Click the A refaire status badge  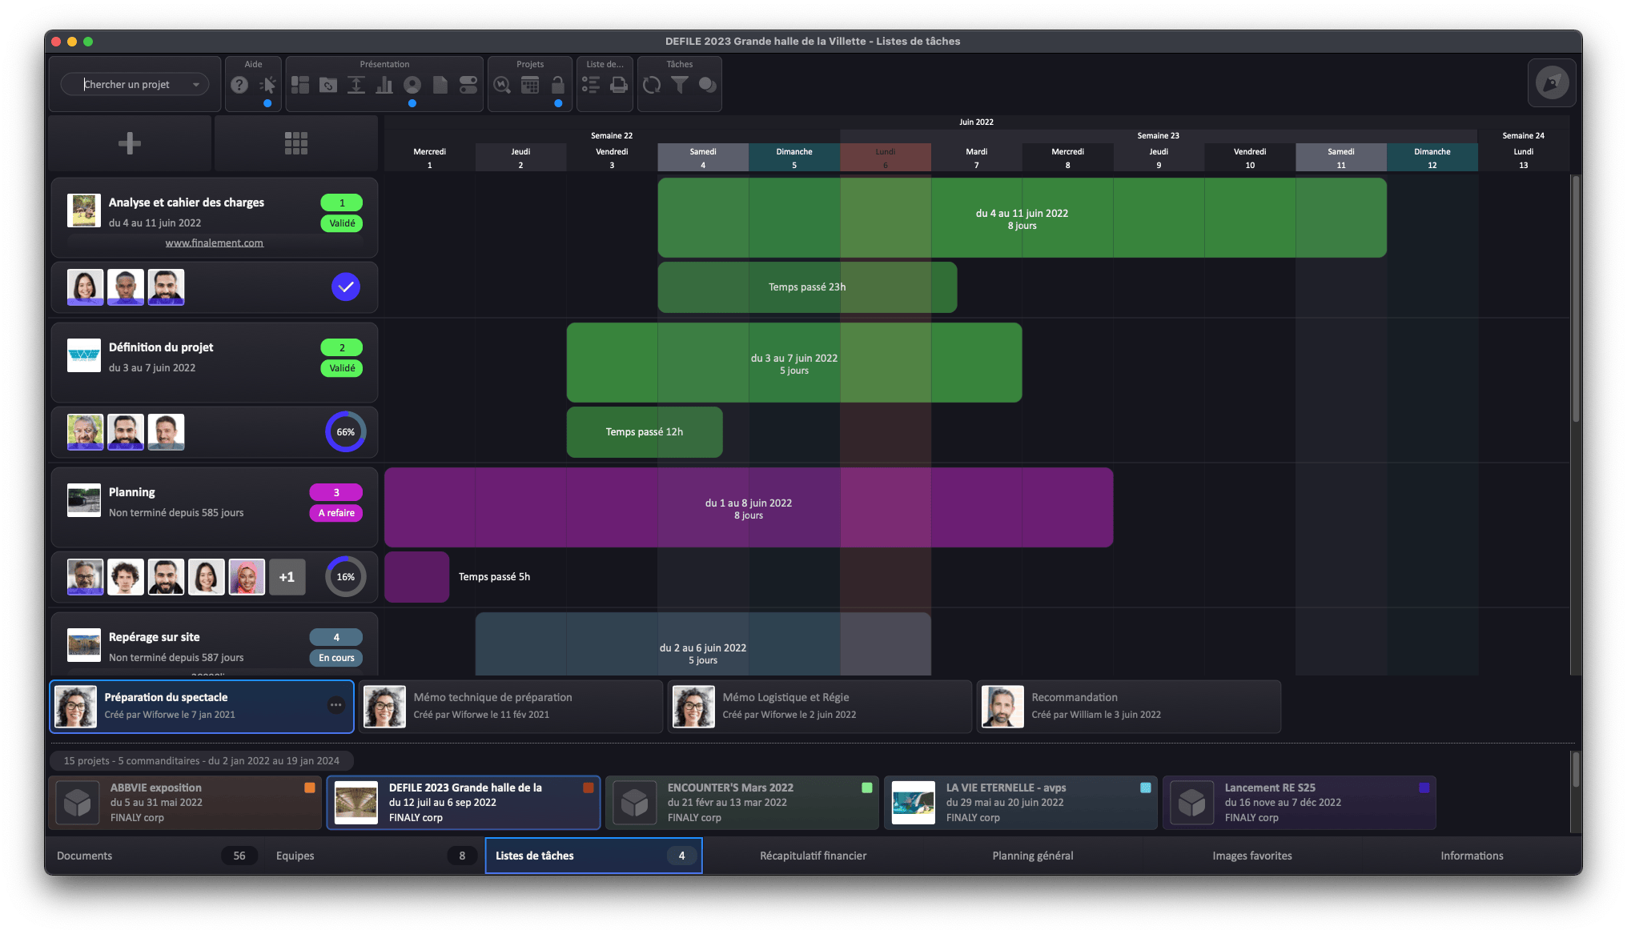pos(336,513)
